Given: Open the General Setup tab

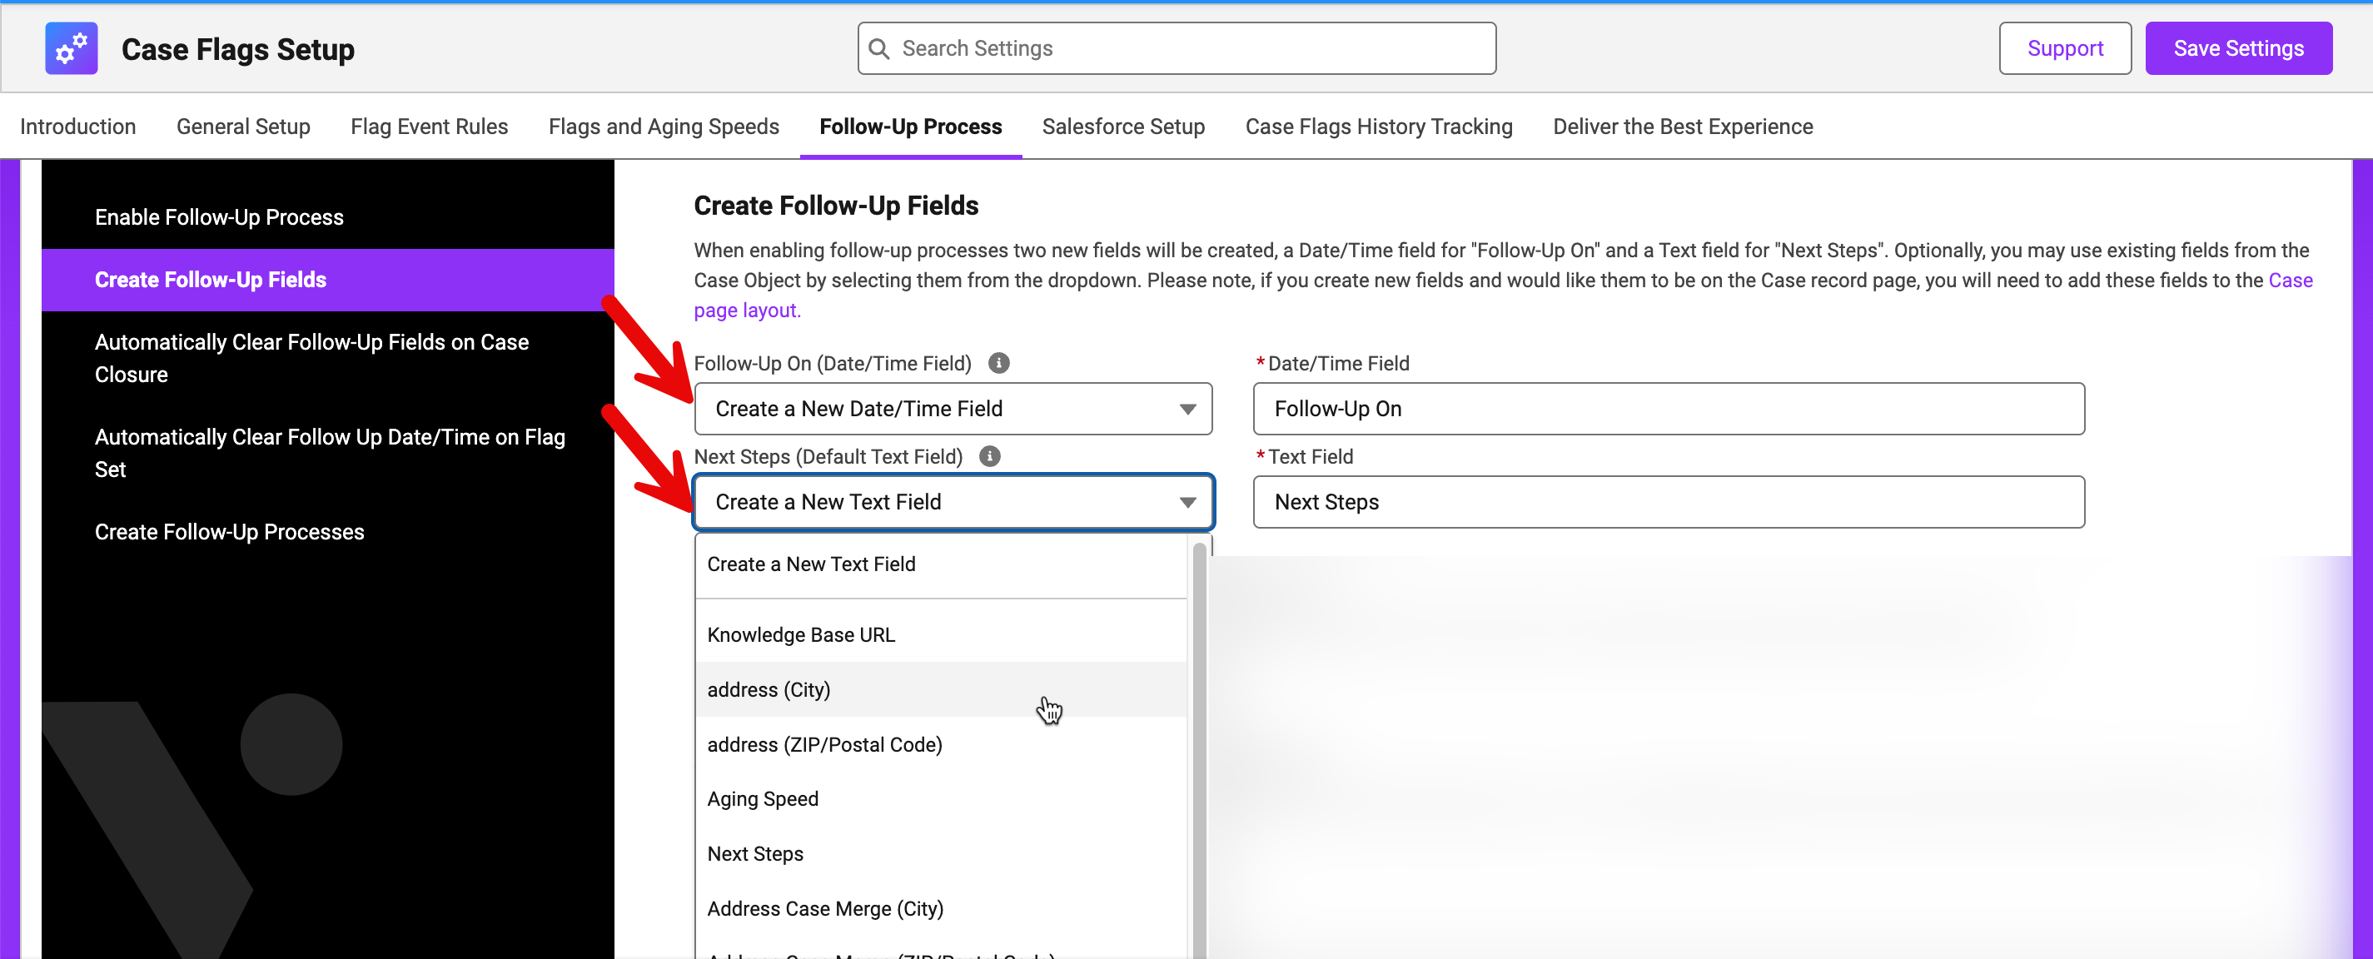Looking at the screenshot, I should click(x=243, y=127).
